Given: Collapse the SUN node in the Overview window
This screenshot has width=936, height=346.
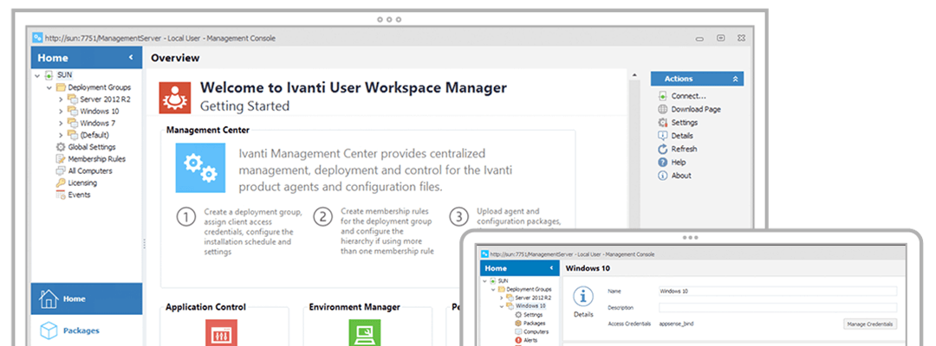Looking at the screenshot, I should click(37, 75).
